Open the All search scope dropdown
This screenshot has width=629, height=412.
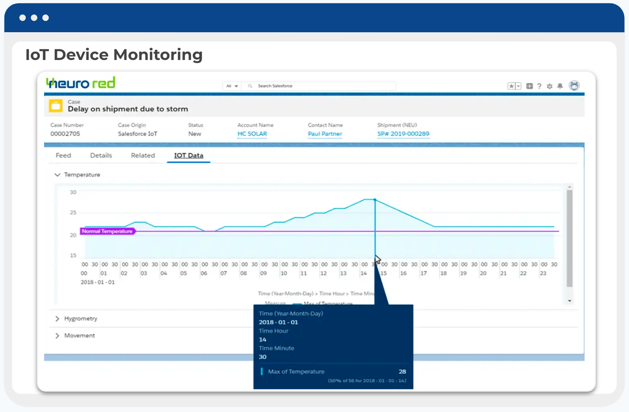coord(232,86)
